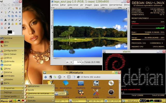Select the Clone stamp tool
This screenshot has width=166, height=103.
pos(13,24)
